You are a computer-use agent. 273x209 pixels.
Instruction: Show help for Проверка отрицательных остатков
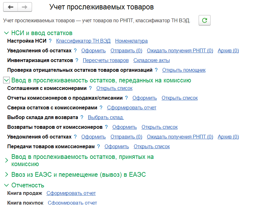(x=156, y=70)
